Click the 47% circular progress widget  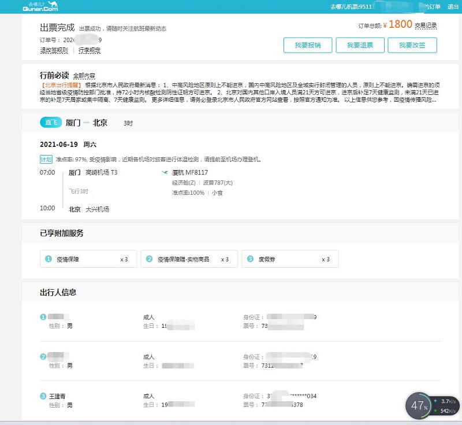pos(420,406)
